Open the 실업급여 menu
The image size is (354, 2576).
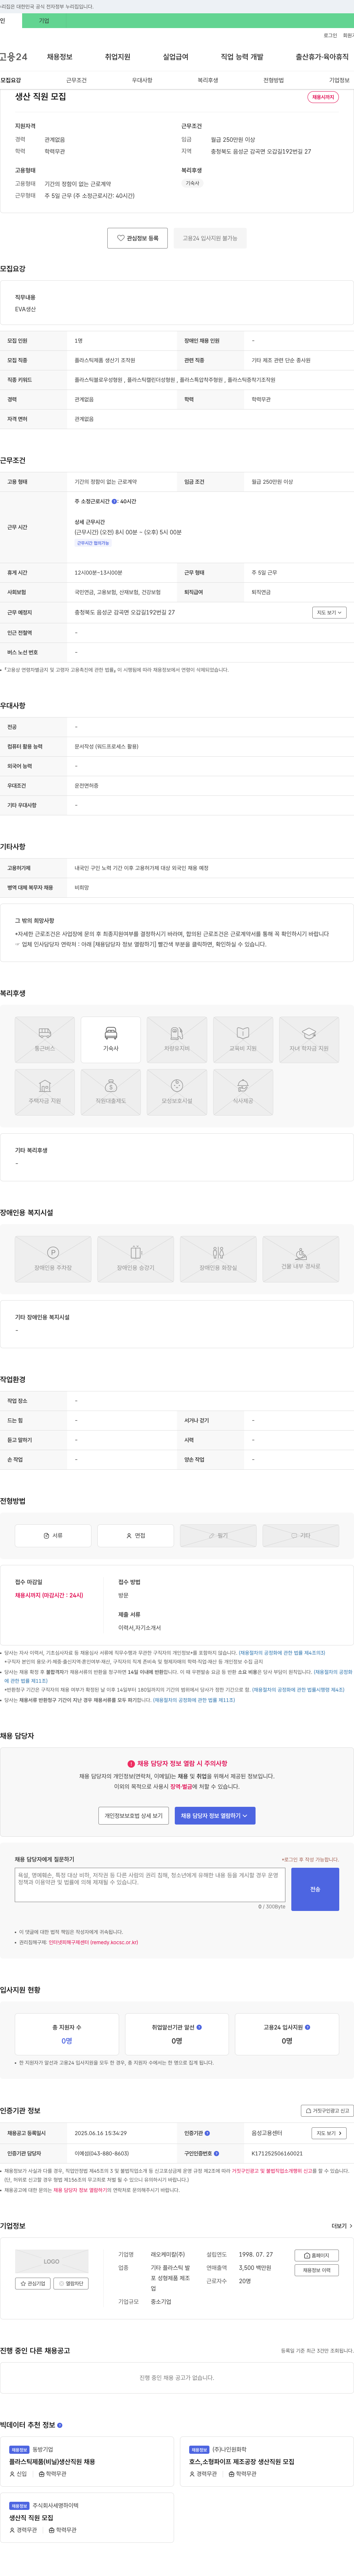coord(175,57)
